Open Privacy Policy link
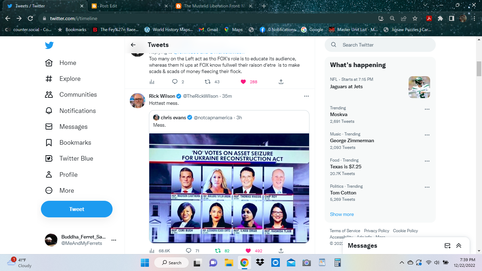The width and height of the screenshot is (482, 271). click(x=376, y=231)
